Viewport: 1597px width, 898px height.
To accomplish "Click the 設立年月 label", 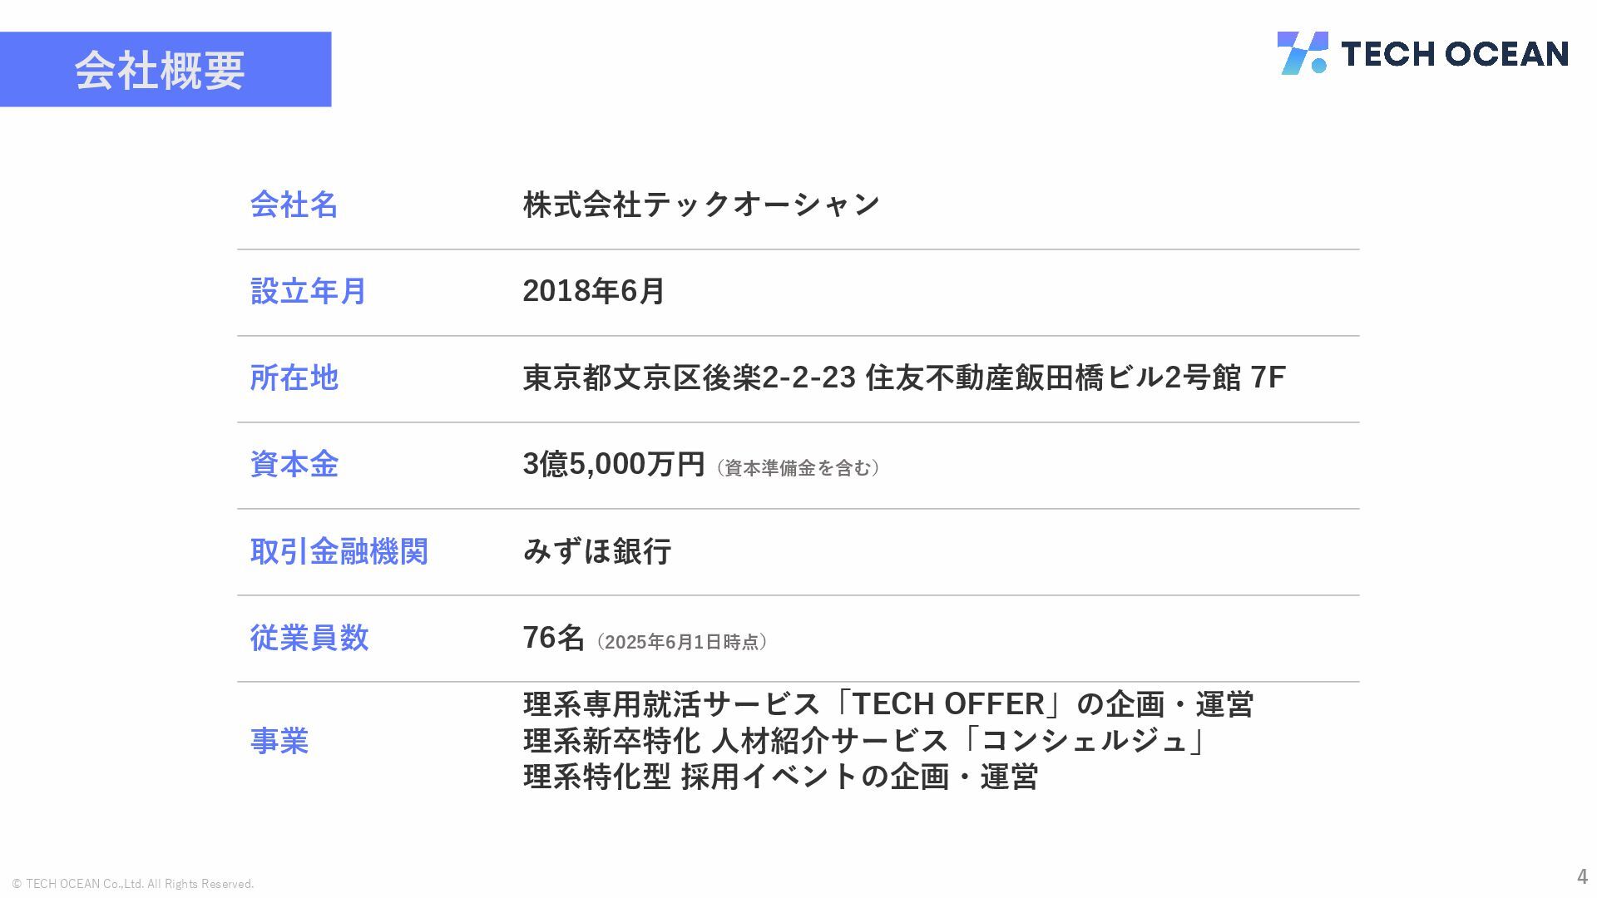I will pyautogui.click(x=308, y=291).
